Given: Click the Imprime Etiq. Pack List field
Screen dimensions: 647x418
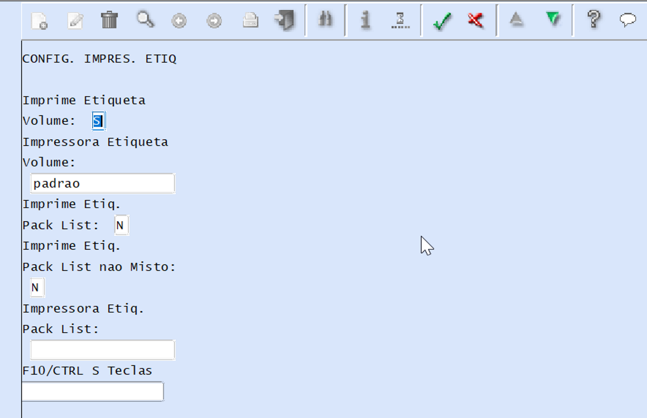Looking at the screenshot, I should (121, 225).
